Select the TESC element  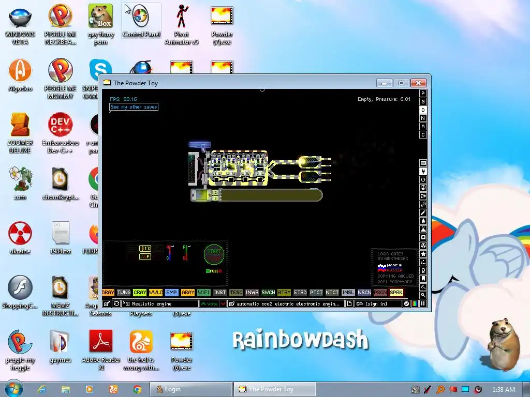pyautogui.click(x=236, y=293)
